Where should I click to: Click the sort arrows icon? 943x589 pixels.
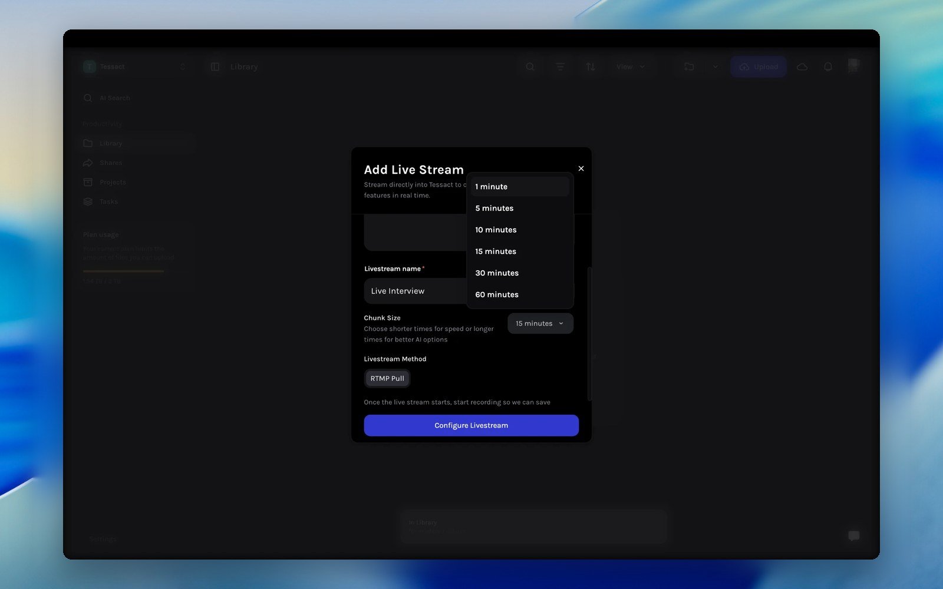591,67
